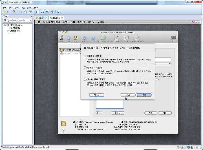The width and height of the screenshot is (203, 150).
Task: Open the Edit menu in VMware Workstation
Action: tap(10, 8)
